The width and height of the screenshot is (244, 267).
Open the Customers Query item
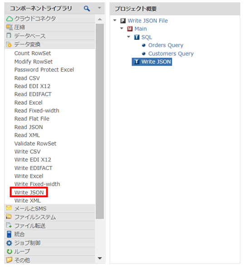coord(171,53)
